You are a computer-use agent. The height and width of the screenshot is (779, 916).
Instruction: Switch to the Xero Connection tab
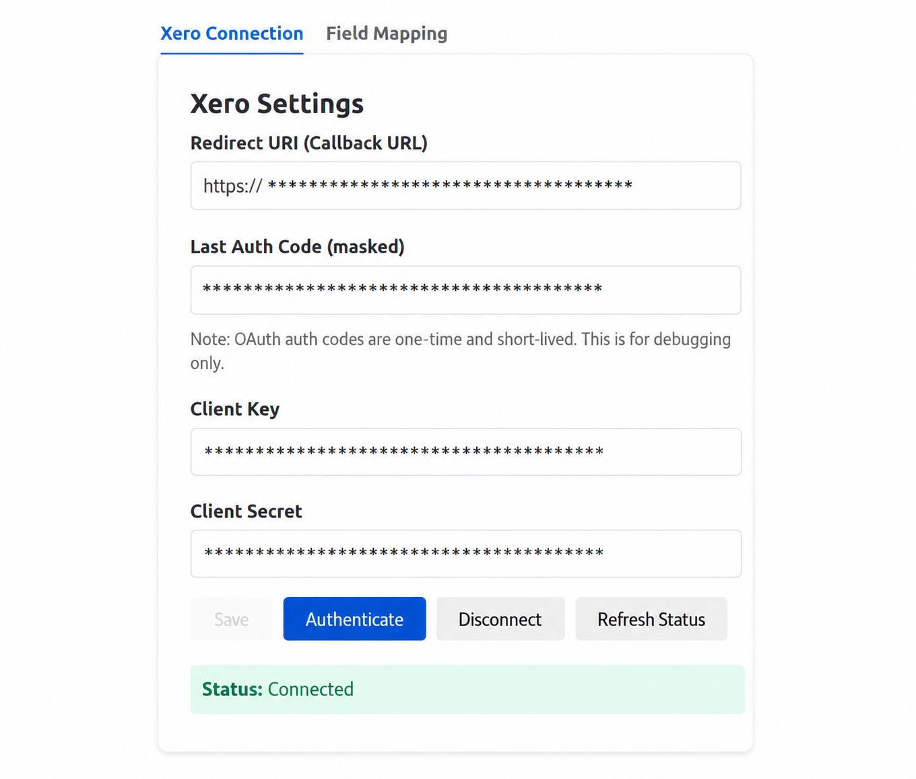[232, 34]
